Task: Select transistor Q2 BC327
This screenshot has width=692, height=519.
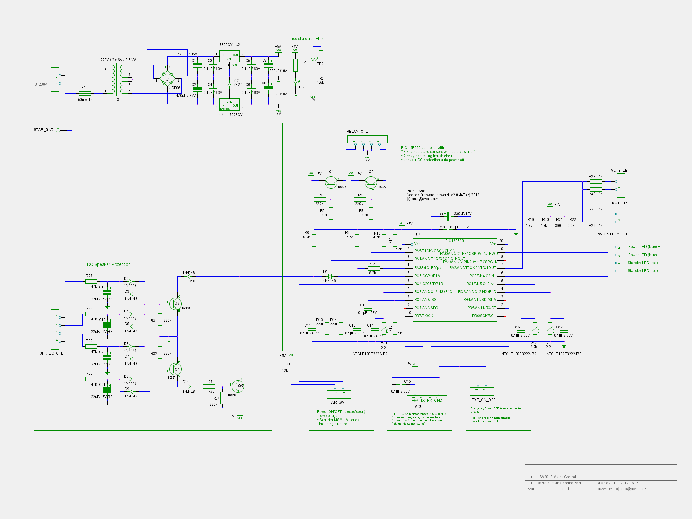Action: 371,182
